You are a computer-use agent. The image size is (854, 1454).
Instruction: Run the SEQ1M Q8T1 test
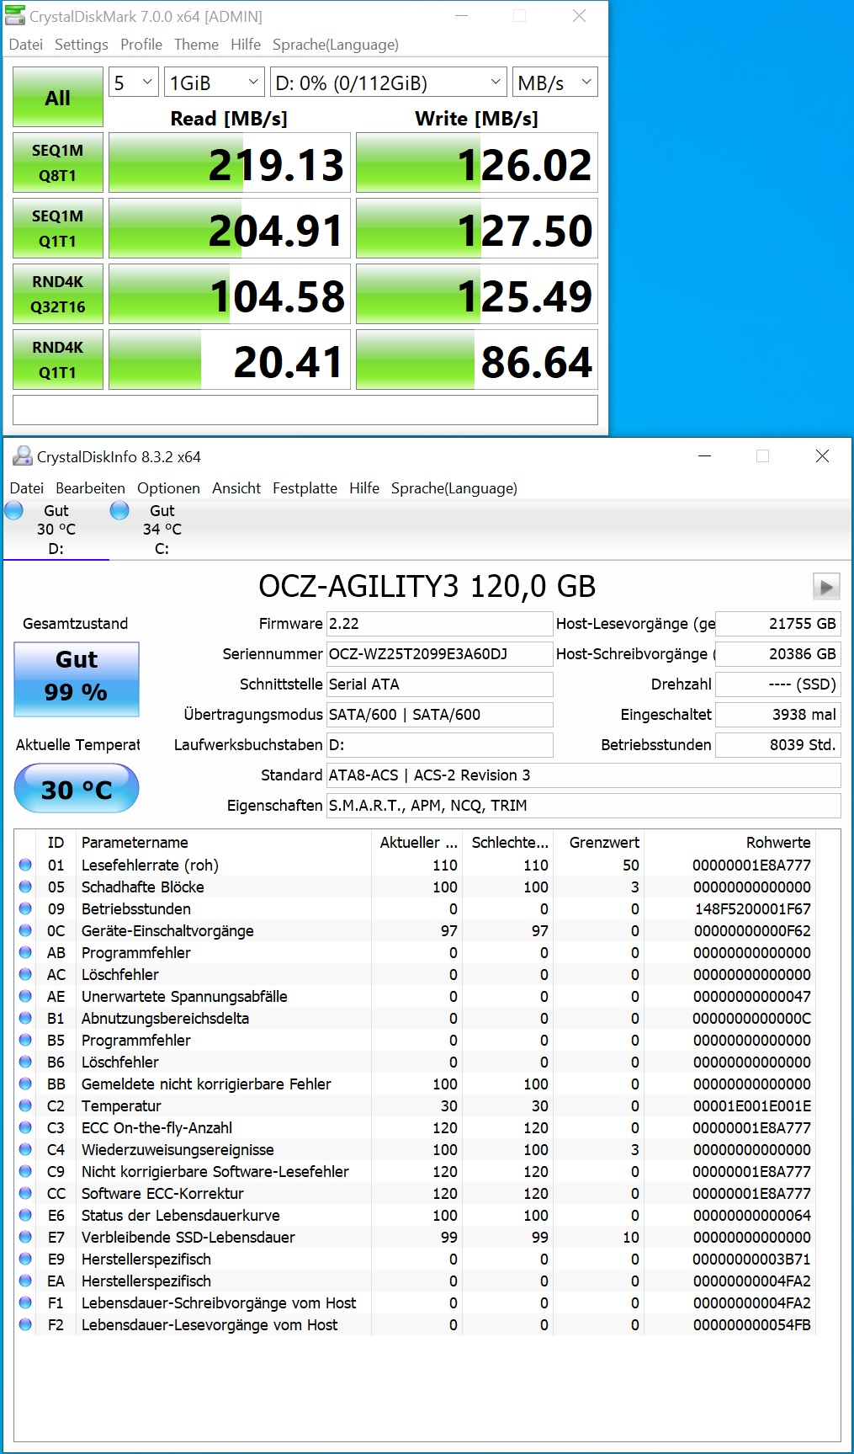pyautogui.click(x=58, y=162)
